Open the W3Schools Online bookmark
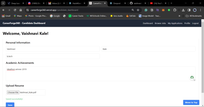Image resolution: width=204 pixels, height=107 pixels. 97,16
